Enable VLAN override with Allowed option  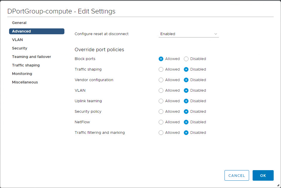coord(161,90)
